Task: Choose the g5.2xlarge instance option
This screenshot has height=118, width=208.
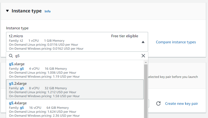Action: pyautogui.click(x=75, y=89)
